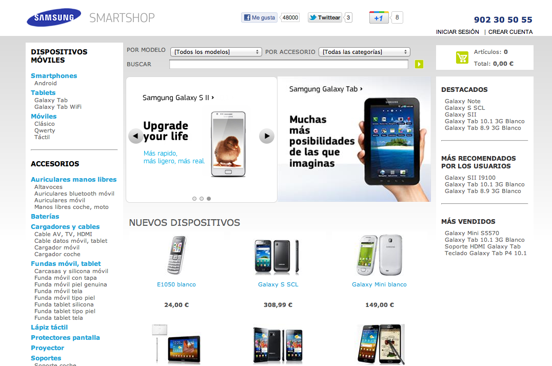Open Samgung Galaxy Tab banner link

(326, 89)
